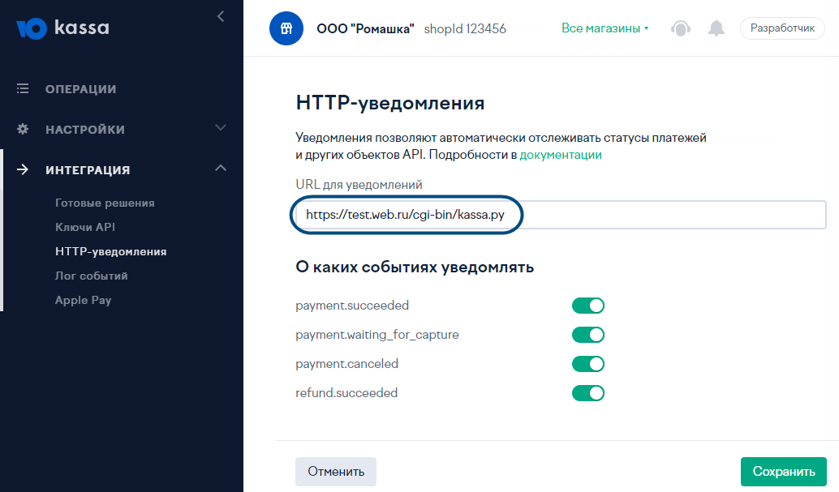Disable payment.succeeded notification toggle

[x=588, y=306]
